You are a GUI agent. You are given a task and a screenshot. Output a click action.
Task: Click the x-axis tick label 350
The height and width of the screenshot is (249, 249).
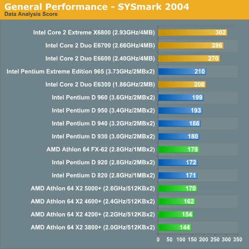point(238,240)
